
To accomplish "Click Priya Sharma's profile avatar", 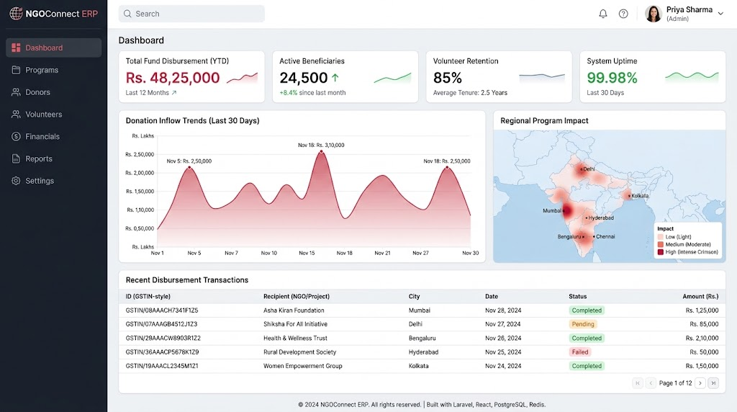I will (654, 14).
